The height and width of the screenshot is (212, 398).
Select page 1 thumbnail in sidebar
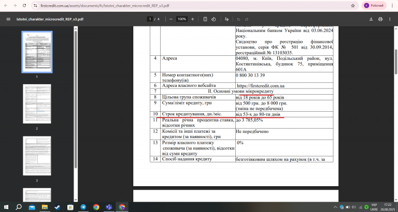[x=37, y=52]
